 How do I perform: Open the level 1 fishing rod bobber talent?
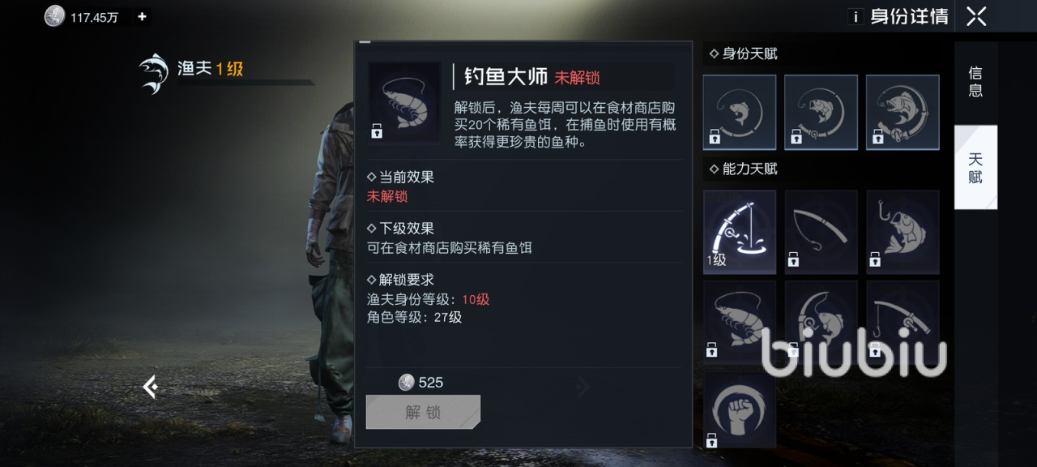740,232
